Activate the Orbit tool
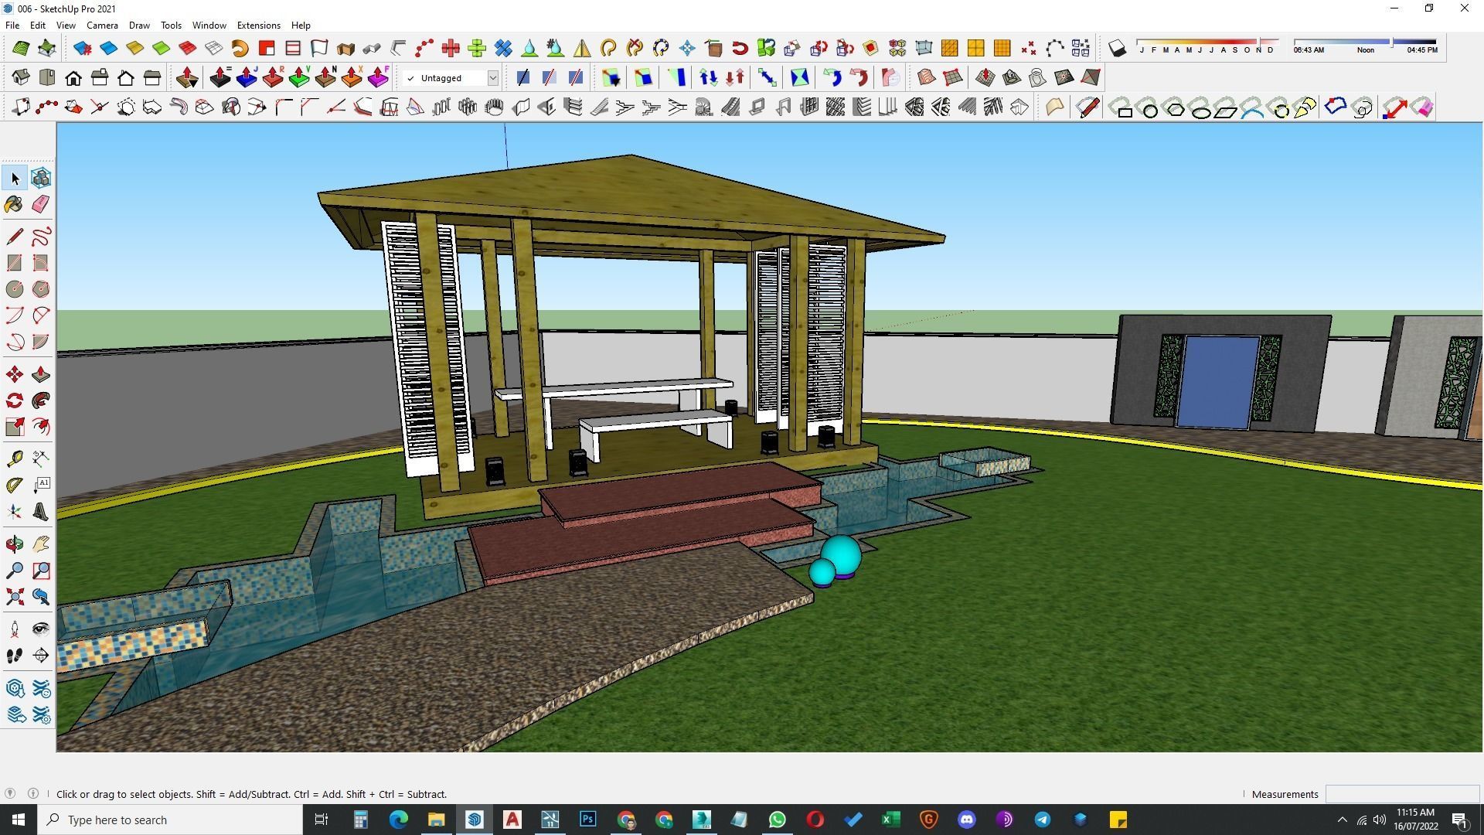Image resolution: width=1484 pixels, height=835 pixels. [x=14, y=544]
